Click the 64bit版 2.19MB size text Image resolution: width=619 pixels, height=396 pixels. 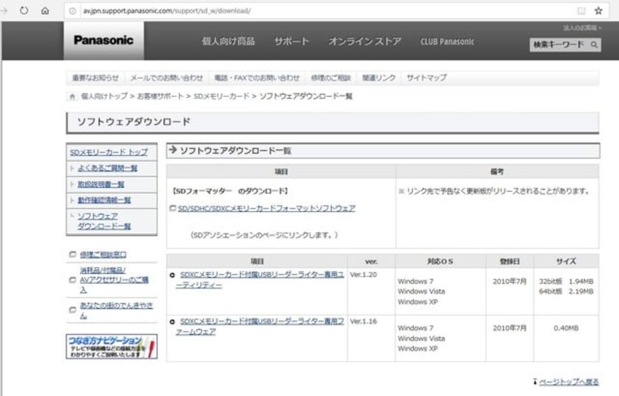point(566,291)
